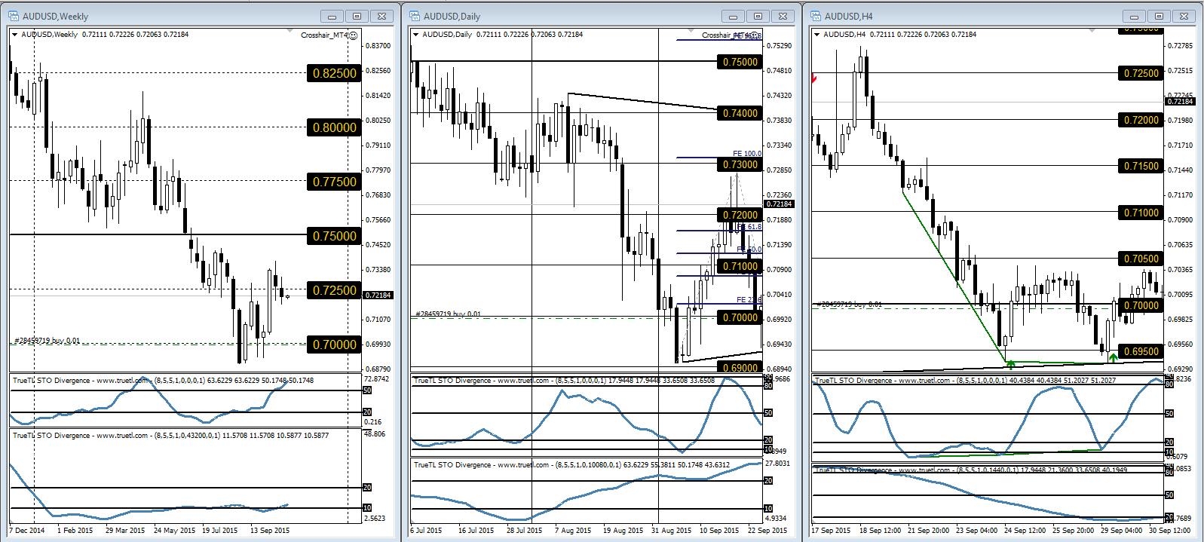Screen dimensions: 1204x542
Task: Open the H4 chart dropdown triangle near symbol name
Action: pyautogui.click(x=816, y=35)
